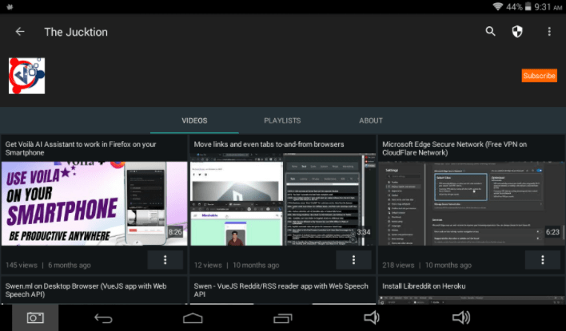Viewport: 566px width, 331px height.
Task: Tap the notification icon in status bar
Action: pos(10,7)
